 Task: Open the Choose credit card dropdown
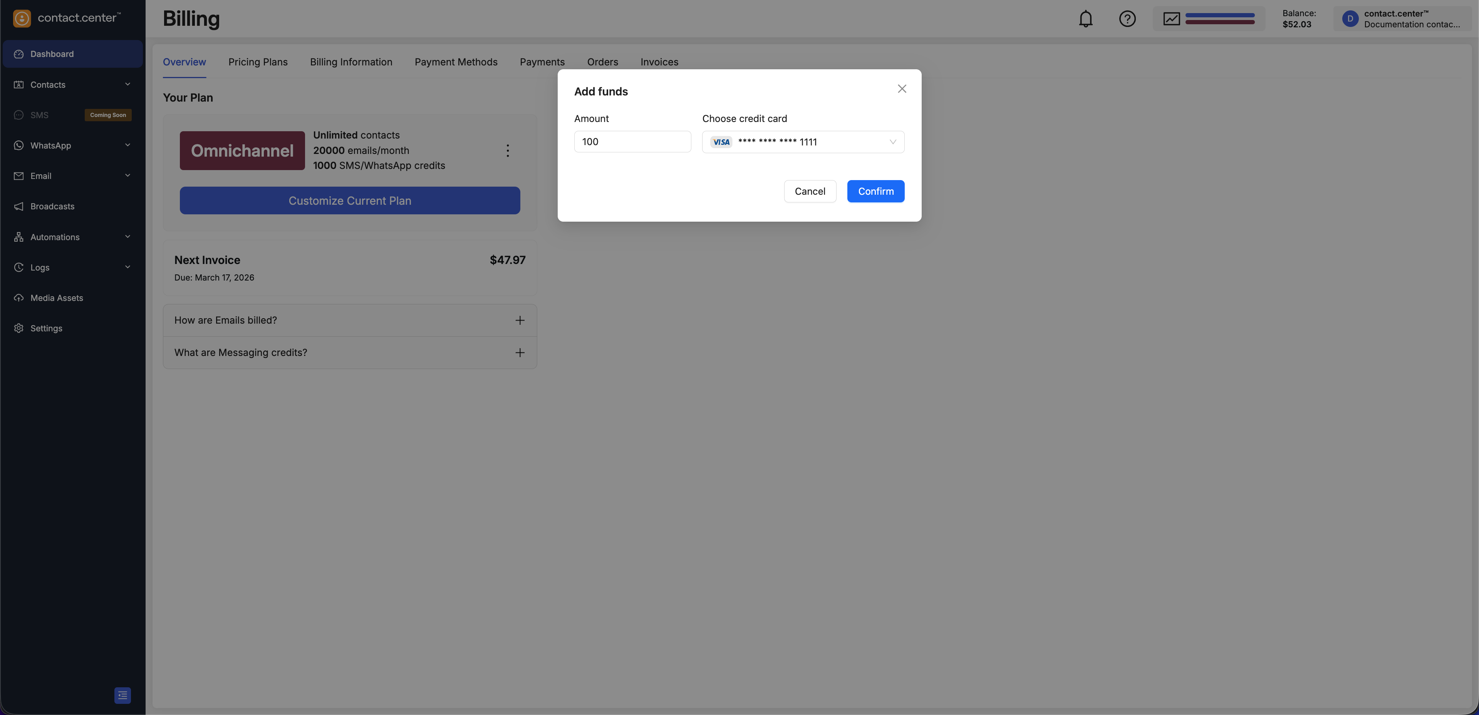pyautogui.click(x=803, y=142)
